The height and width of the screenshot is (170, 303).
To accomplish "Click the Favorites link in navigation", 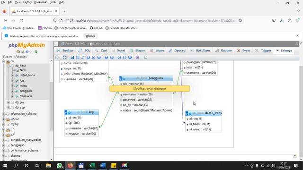I will (x=21, y=57).
